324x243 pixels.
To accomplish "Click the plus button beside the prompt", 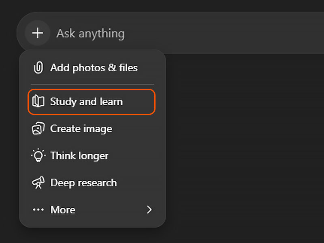I will click(x=37, y=33).
